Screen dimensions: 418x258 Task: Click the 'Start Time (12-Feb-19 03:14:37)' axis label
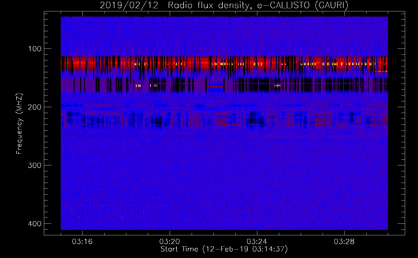(x=224, y=249)
